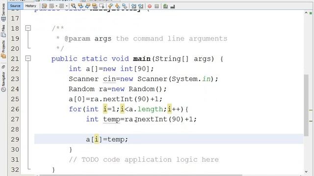Click the scroll down arrow of vertical scrollbar
314x176 pixels.
pos(306,172)
